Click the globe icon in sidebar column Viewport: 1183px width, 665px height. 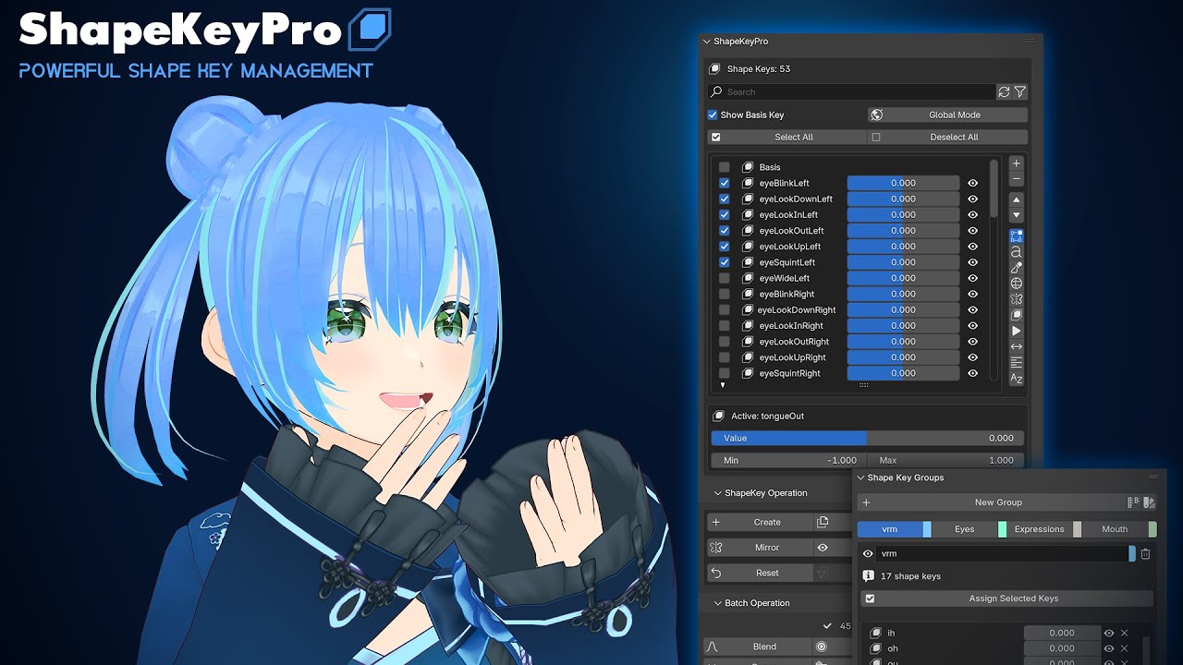pos(1017,284)
